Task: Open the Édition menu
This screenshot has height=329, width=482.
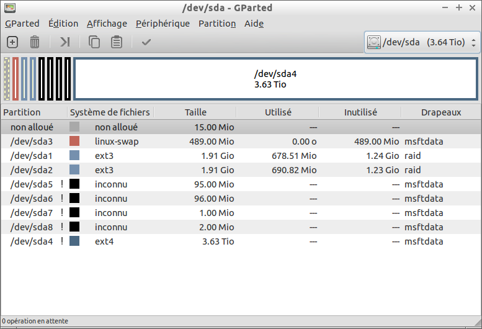Action: tap(63, 24)
